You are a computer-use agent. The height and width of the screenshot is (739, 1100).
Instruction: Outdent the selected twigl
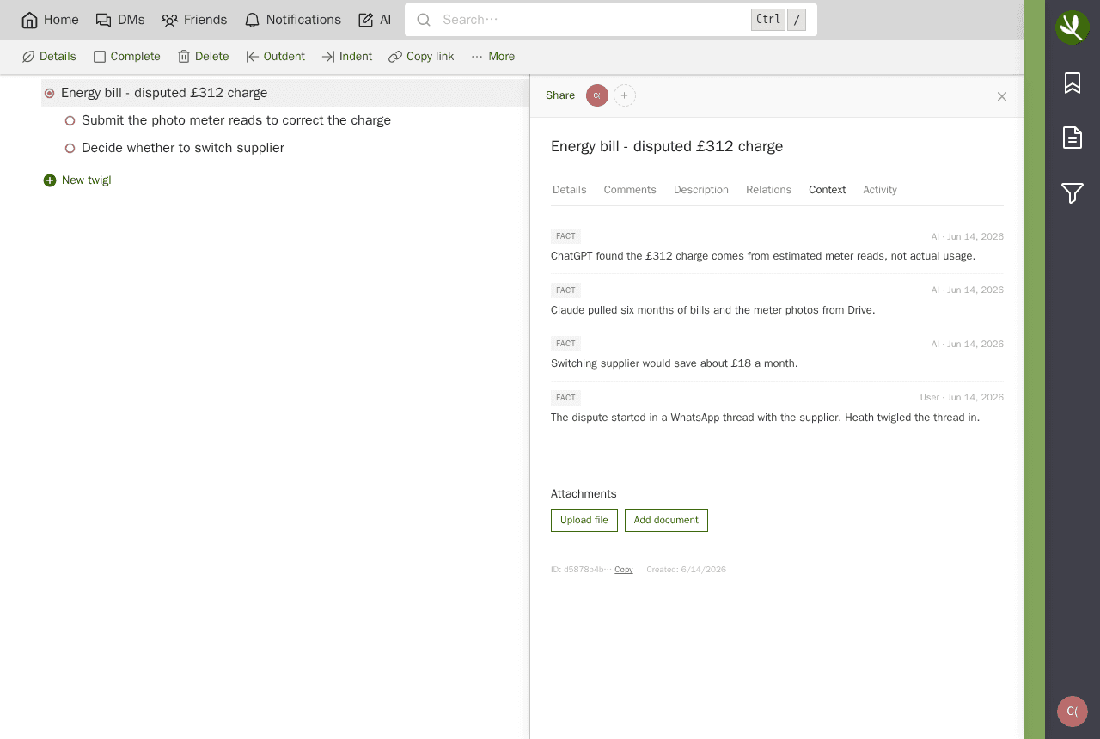point(275,57)
